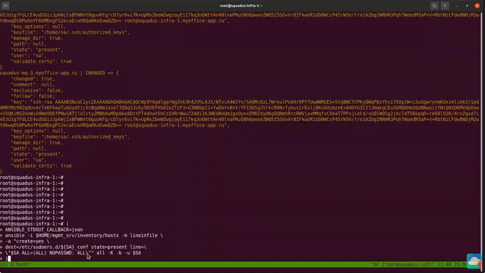Click the tmux '0:bash*' window label

click(x=20, y=264)
